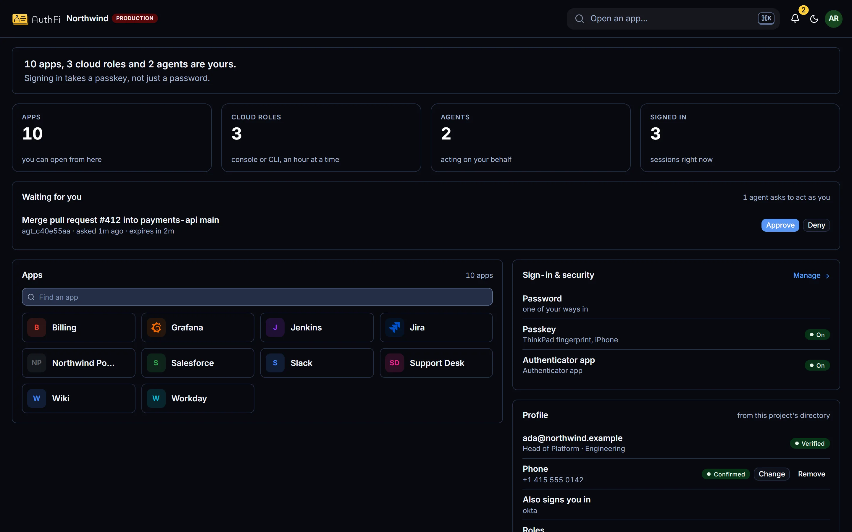Open the Jenkins app icon

(x=275, y=327)
